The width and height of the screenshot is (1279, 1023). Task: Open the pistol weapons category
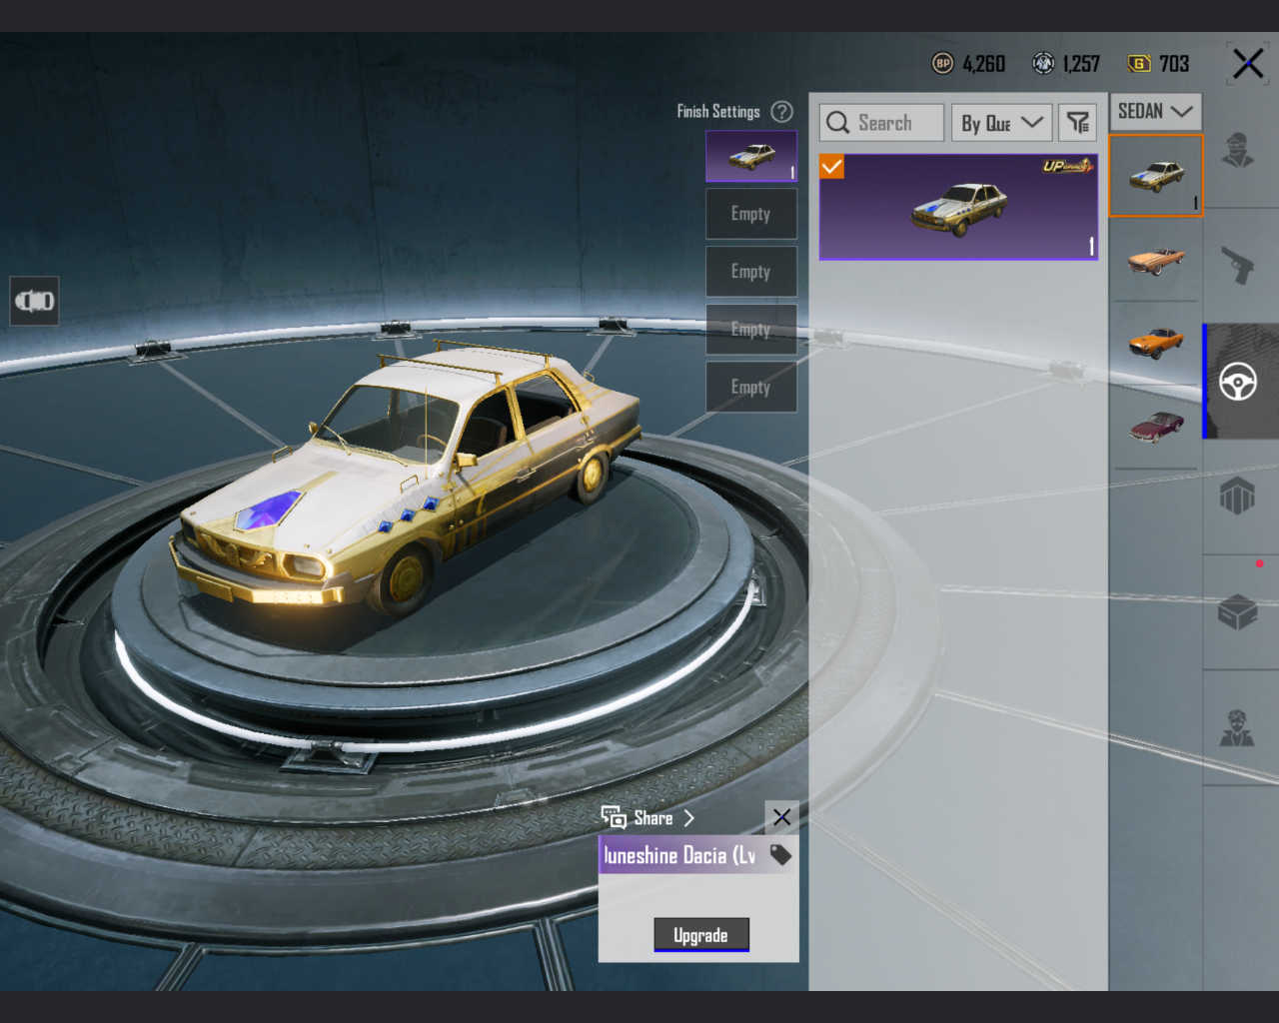point(1238,266)
